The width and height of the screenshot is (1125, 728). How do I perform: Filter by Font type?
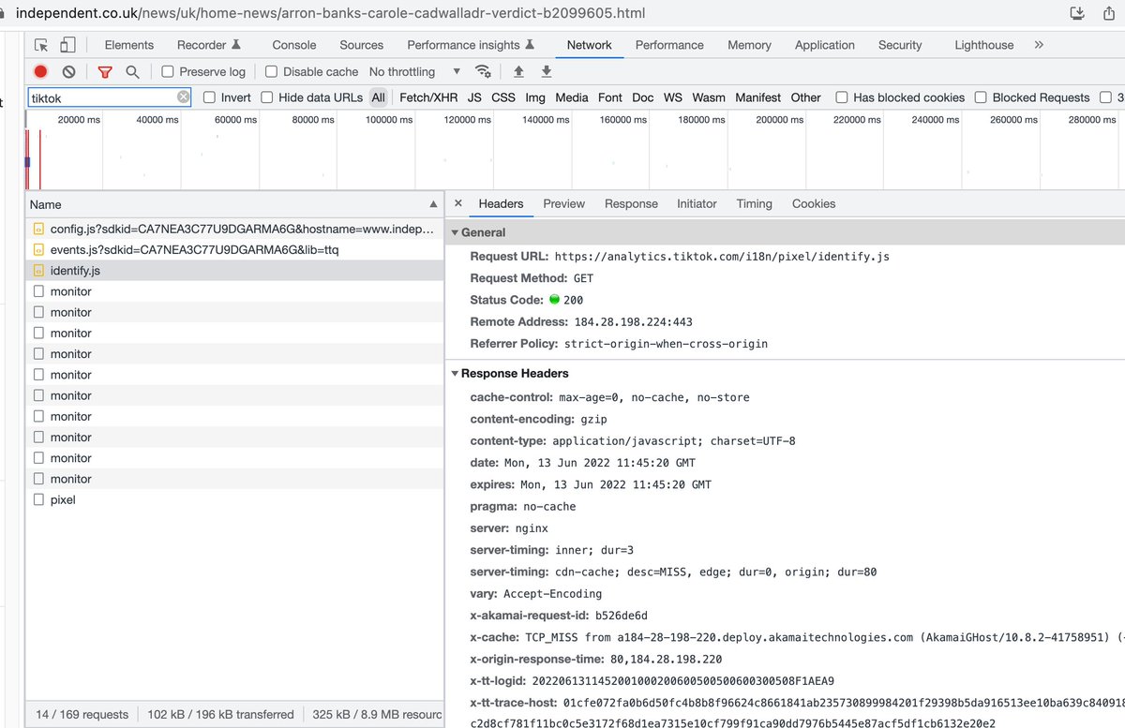(x=610, y=97)
